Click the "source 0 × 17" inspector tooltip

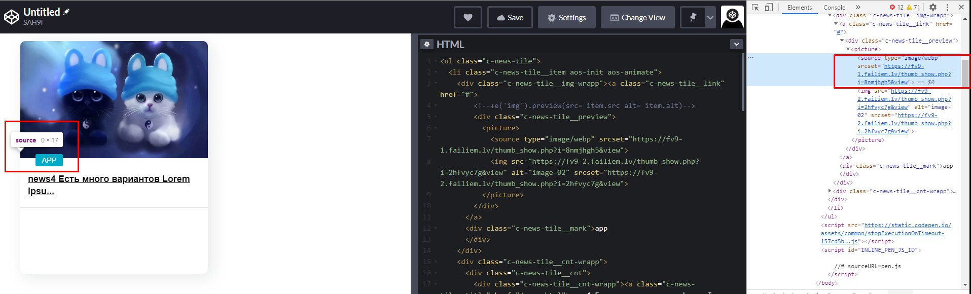pos(37,140)
